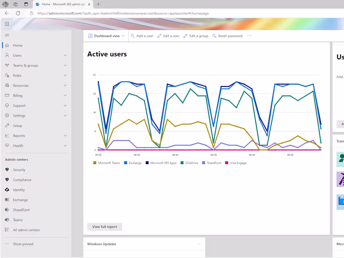This screenshot has width=344, height=258.
Task: Open the browser tab actions icon
Action: click(26, 4)
